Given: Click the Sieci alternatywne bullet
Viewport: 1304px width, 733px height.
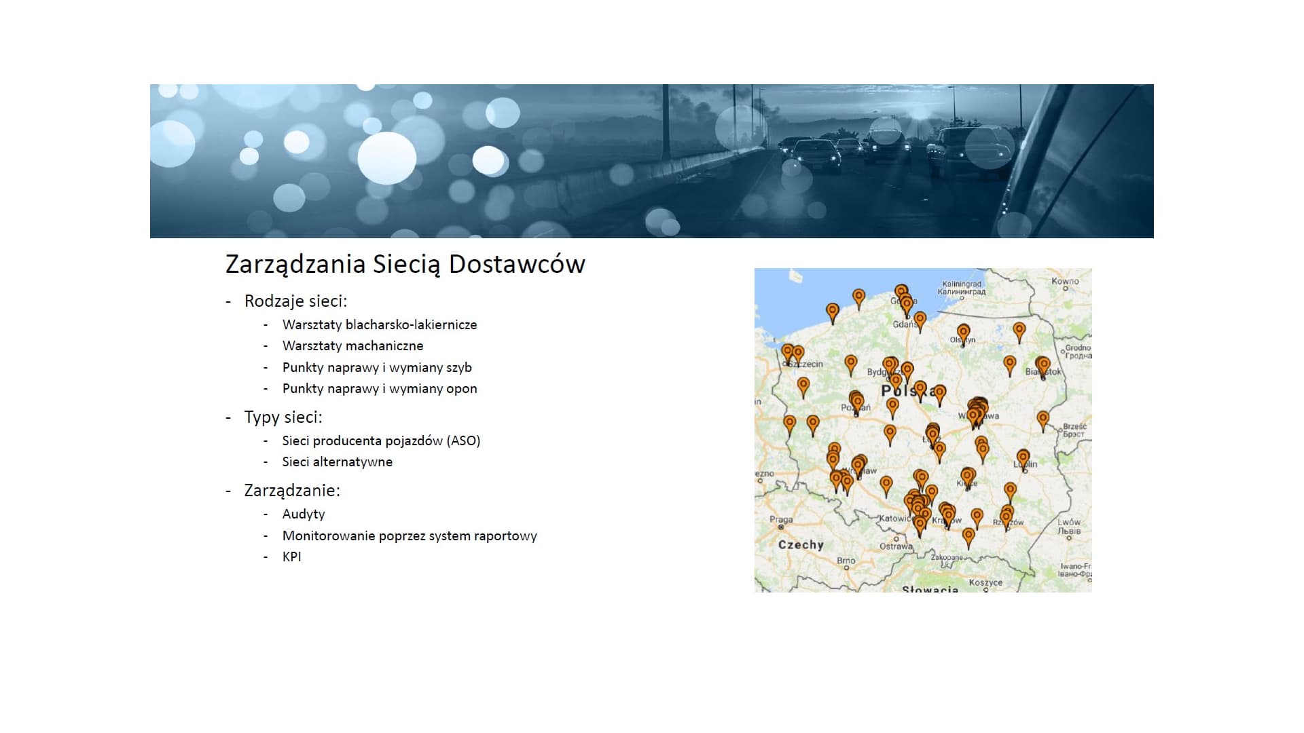Looking at the screenshot, I should point(337,462).
